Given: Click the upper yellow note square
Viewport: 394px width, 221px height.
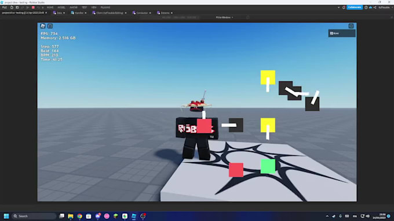Looking at the screenshot, I should [268, 77].
